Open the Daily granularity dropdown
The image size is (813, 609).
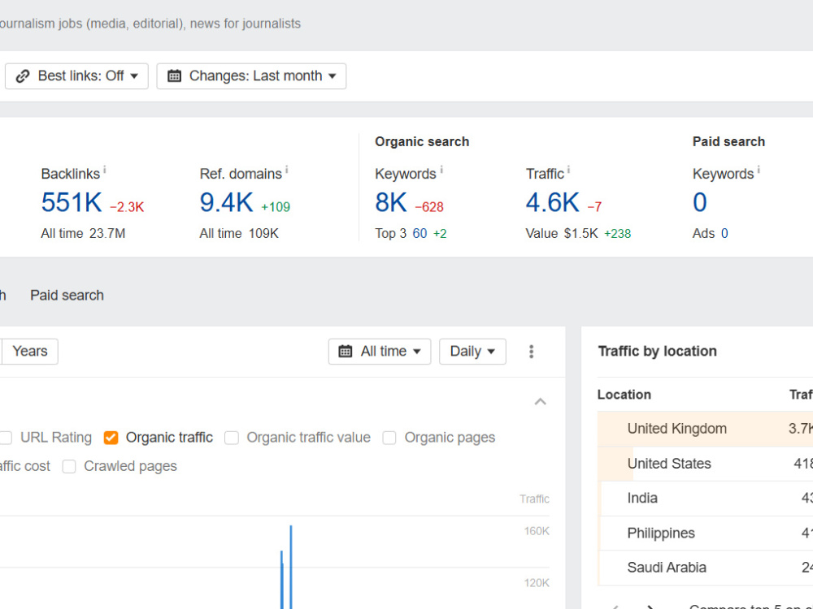[x=472, y=352]
